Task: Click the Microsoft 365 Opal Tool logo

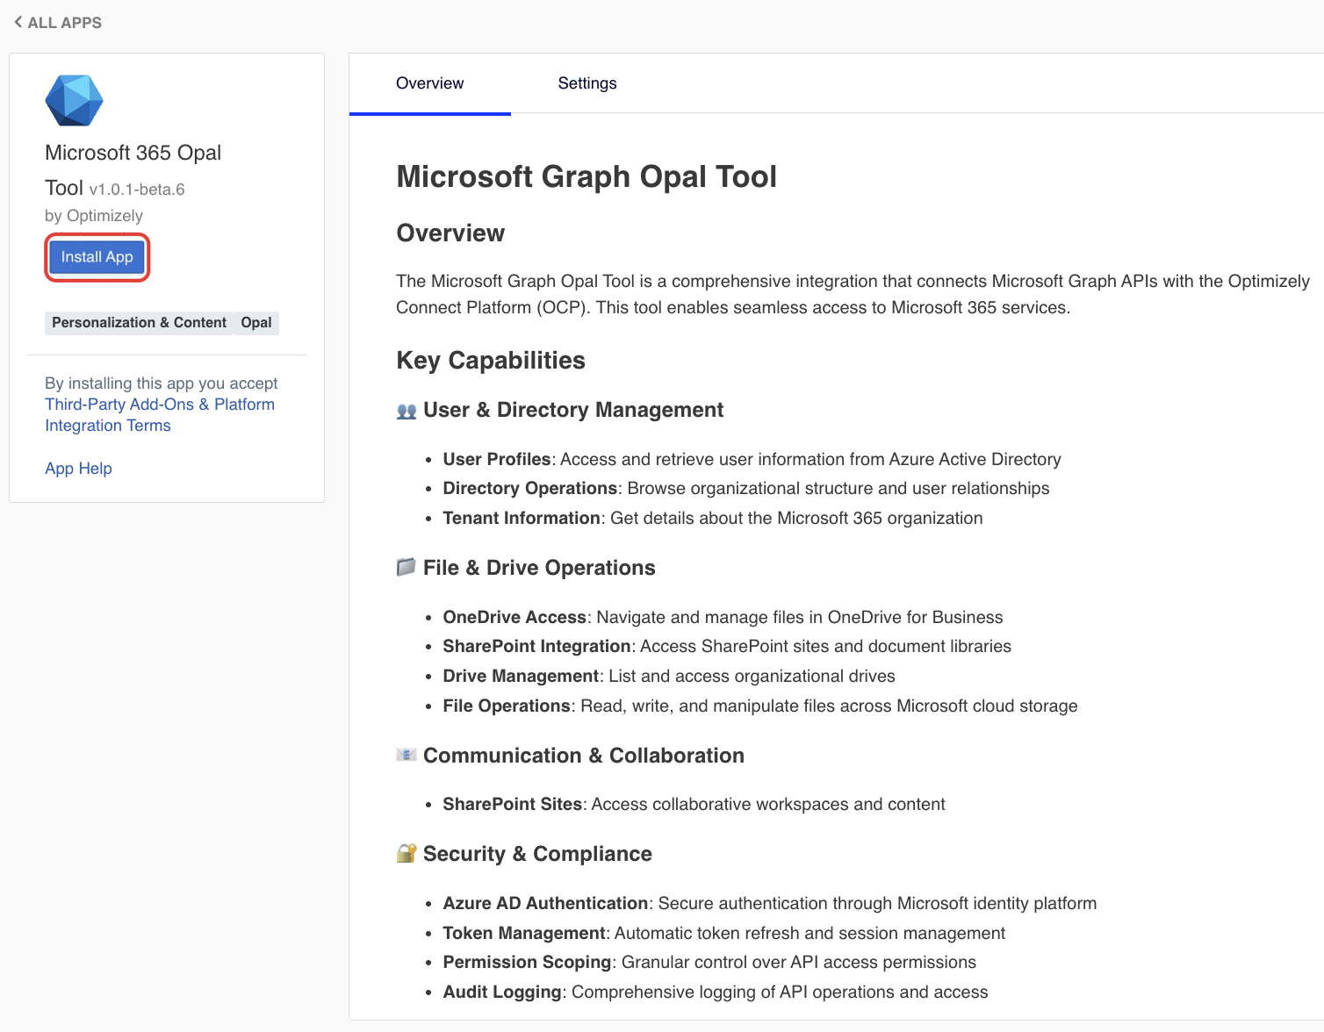Action: tap(74, 101)
